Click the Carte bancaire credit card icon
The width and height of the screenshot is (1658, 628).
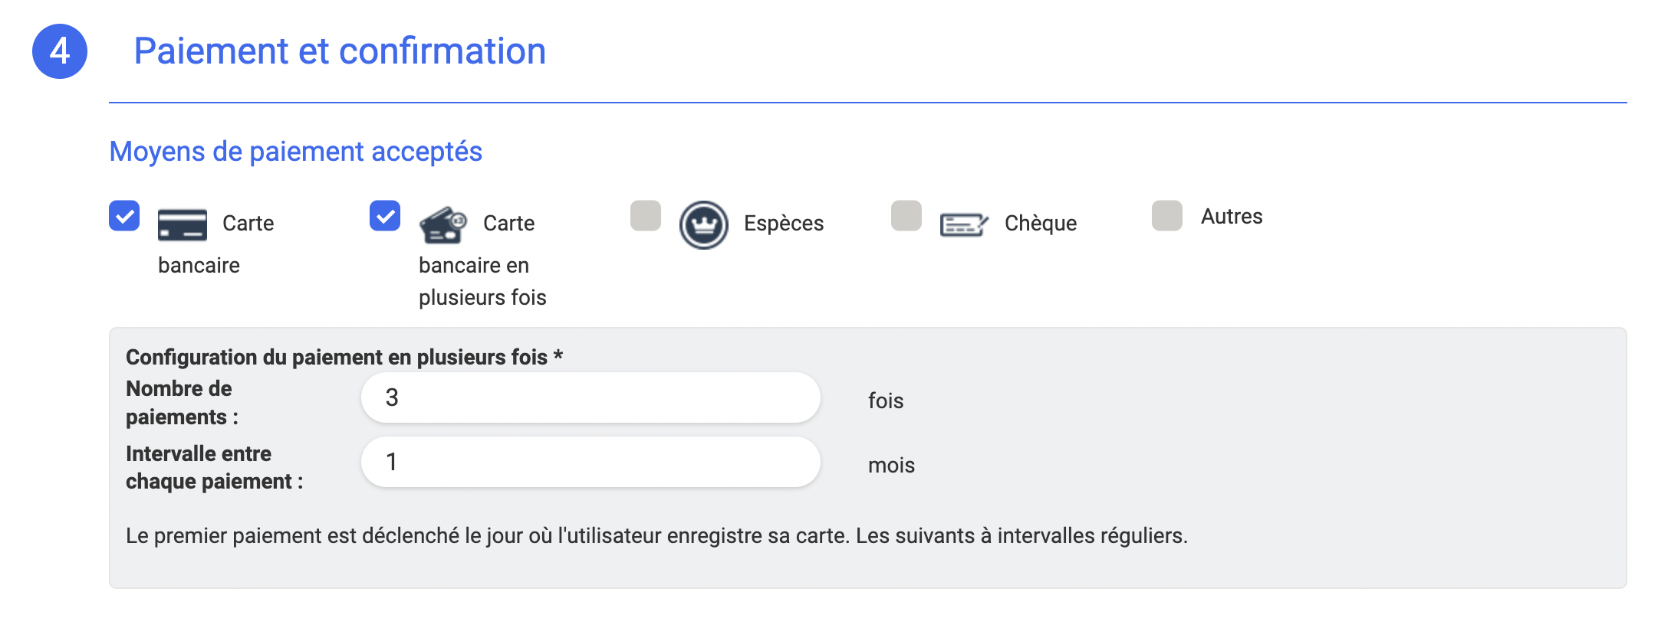coord(182,224)
